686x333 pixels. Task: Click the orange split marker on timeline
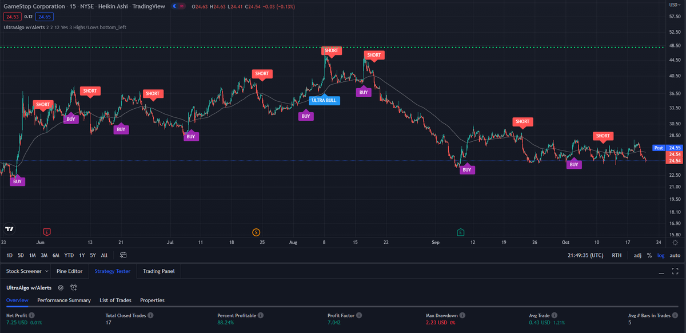click(256, 232)
